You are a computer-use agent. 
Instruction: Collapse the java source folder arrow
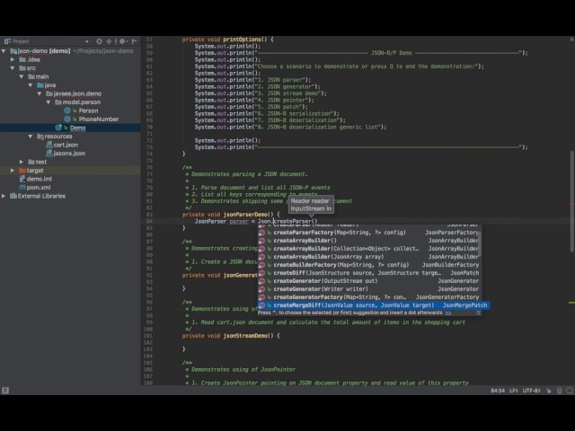[x=31, y=85]
